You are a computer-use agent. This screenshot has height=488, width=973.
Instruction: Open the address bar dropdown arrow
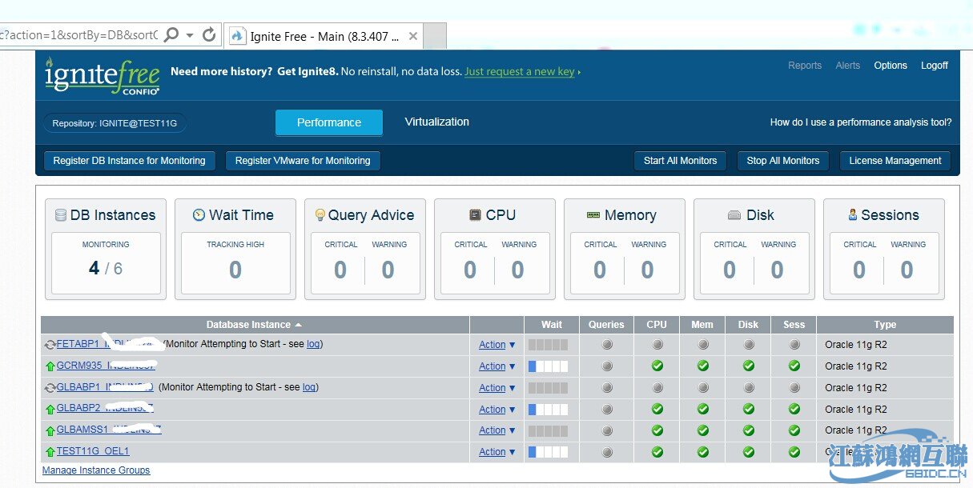(x=190, y=36)
